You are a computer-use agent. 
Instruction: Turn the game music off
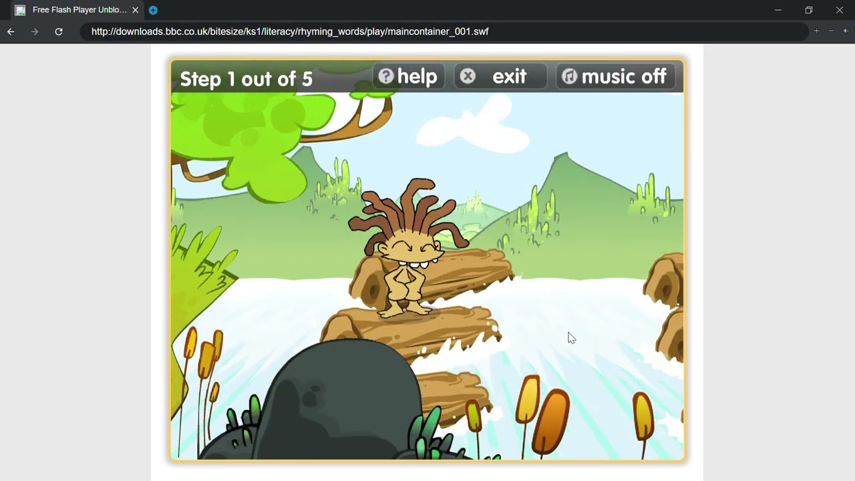click(x=615, y=76)
